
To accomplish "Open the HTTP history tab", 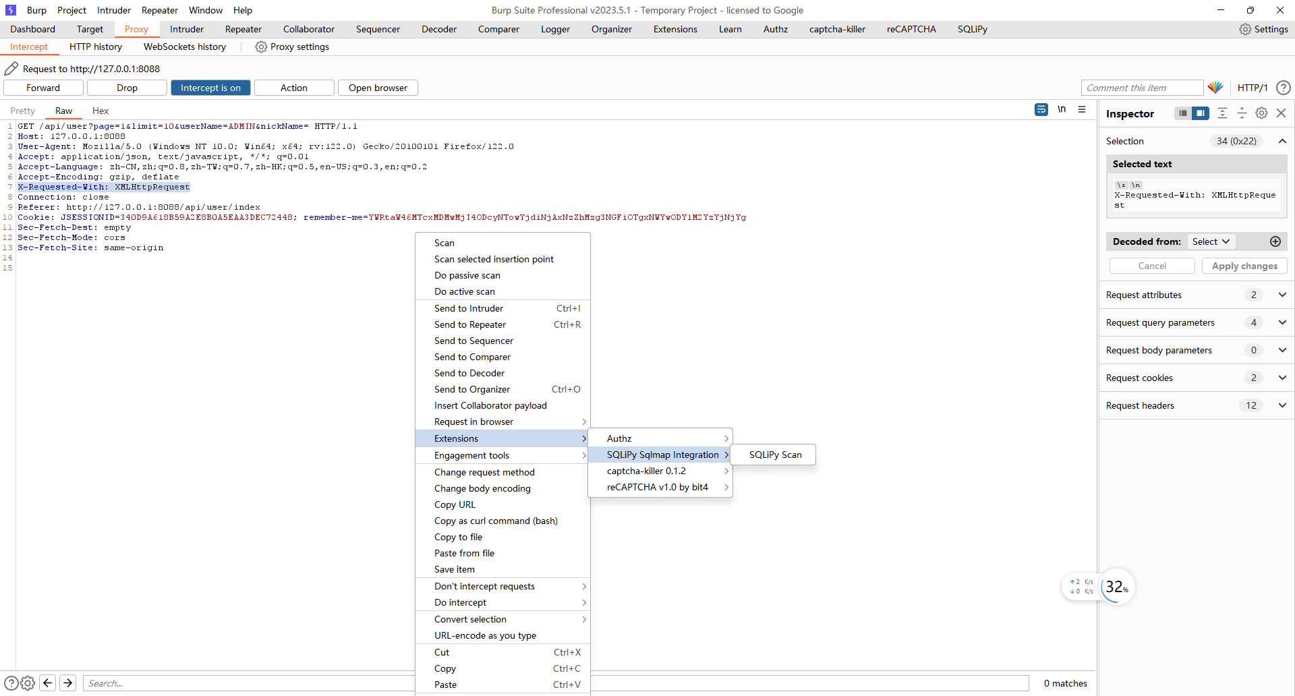I will click(96, 47).
